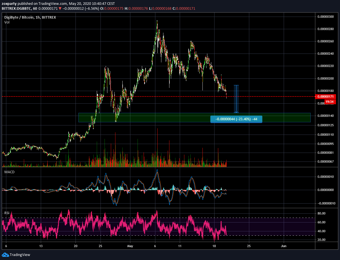Click the RSI 80.00 axis label
The height and width of the screenshot is (260, 340).
pos(321,213)
